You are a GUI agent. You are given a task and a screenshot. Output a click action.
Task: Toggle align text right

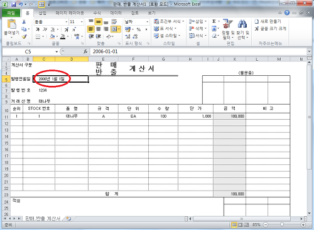[106, 29]
